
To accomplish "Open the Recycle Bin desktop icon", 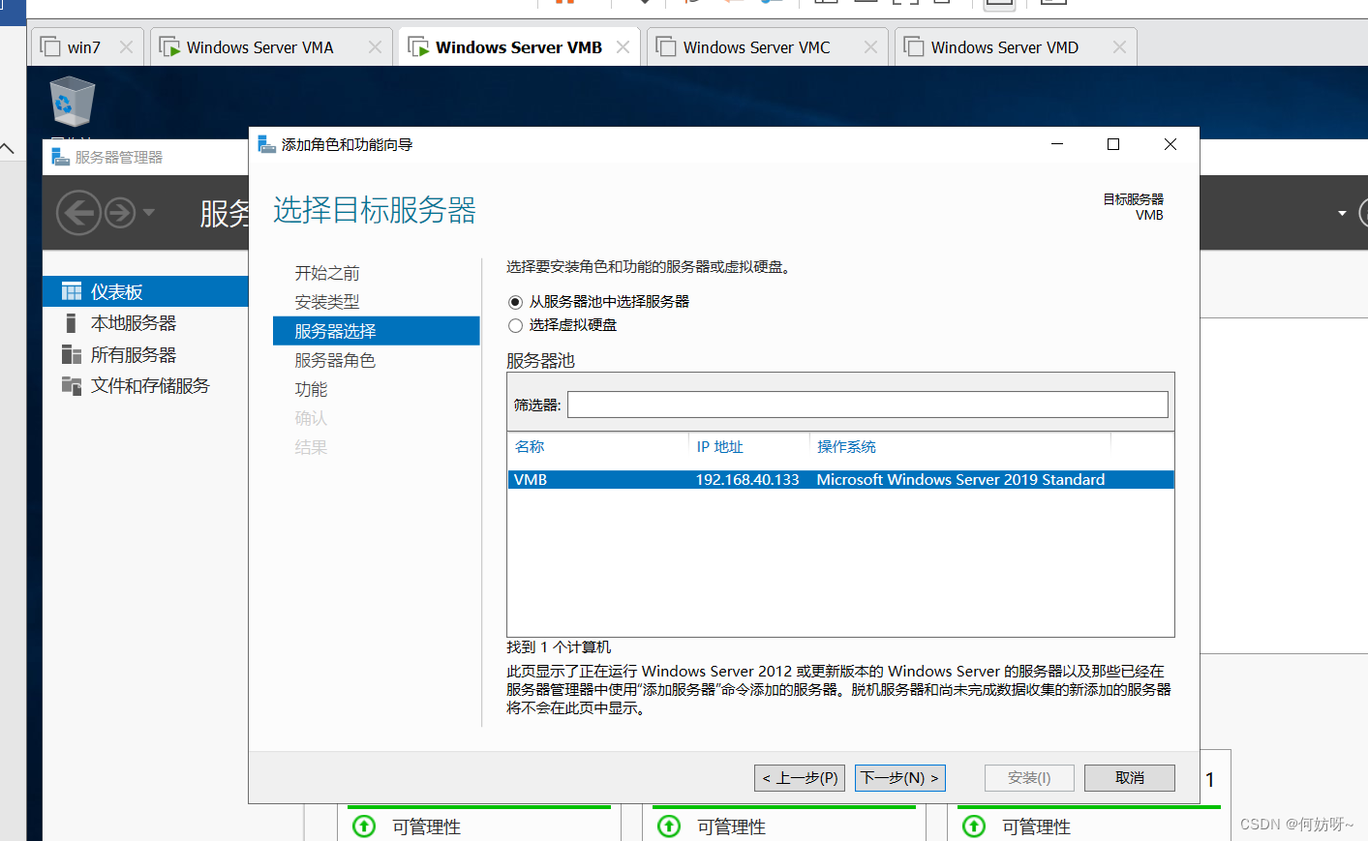I will click(72, 103).
